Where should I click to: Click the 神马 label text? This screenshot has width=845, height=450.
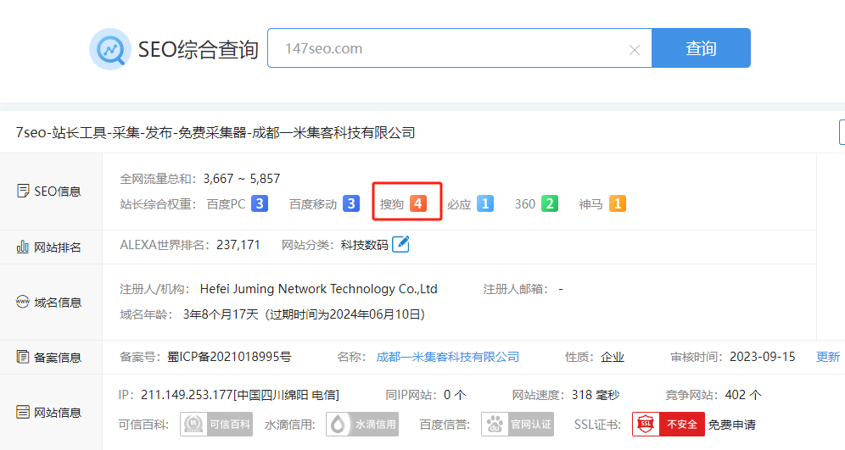(590, 204)
